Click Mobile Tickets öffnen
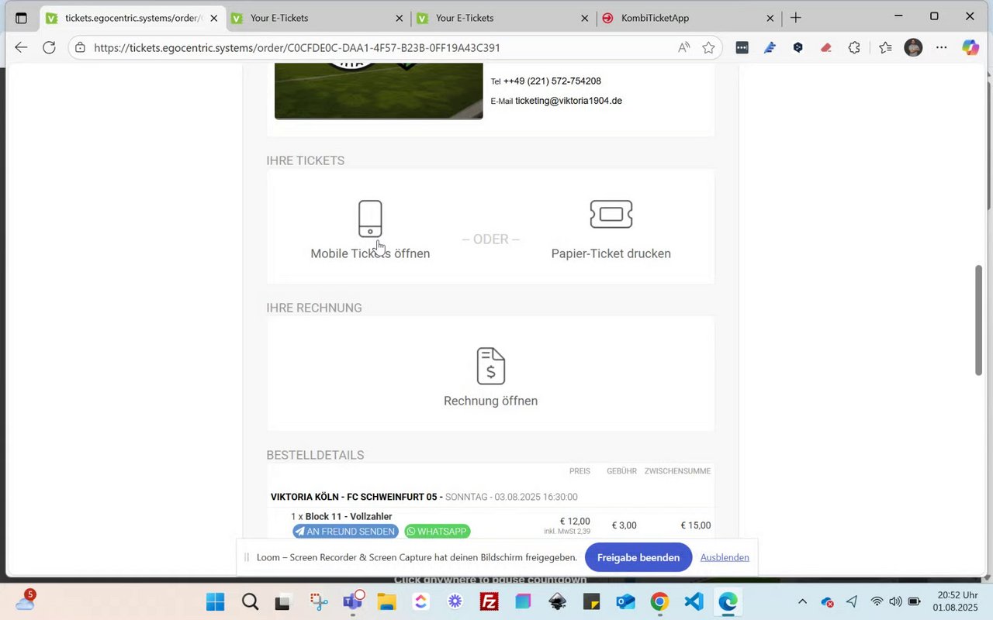Viewport: 993px width, 620px height. pyautogui.click(x=370, y=253)
